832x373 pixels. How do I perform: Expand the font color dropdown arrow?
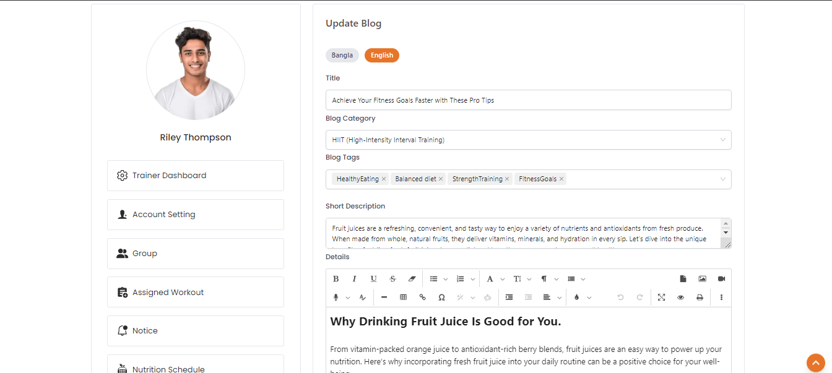coord(503,280)
